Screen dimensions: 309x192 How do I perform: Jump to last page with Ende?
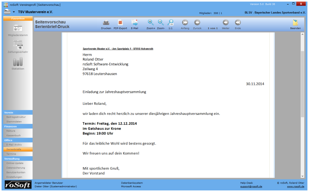coord(238,23)
